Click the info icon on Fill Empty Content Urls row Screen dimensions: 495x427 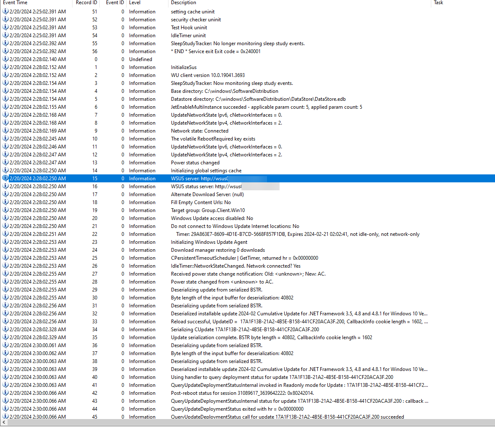pyautogui.click(x=5, y=202)
